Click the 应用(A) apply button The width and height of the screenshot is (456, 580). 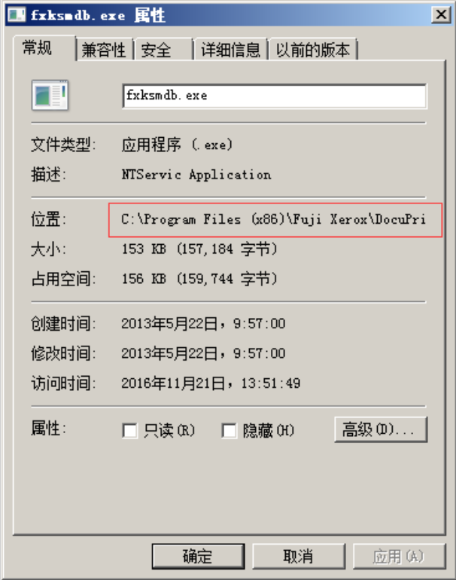coord(399,557)
